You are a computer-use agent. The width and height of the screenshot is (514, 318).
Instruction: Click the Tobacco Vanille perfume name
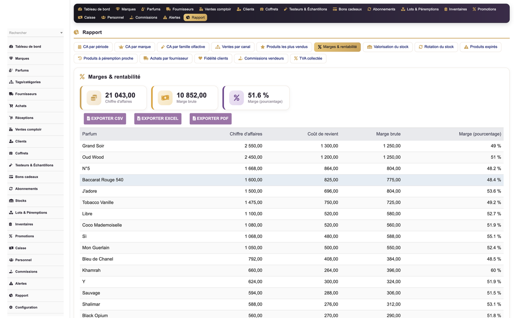(98, 202)
